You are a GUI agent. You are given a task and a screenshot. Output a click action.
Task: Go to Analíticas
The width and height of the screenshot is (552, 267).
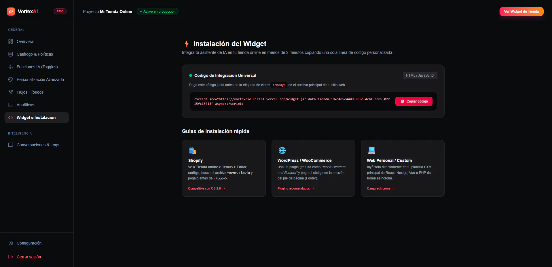tap(37, 105)
